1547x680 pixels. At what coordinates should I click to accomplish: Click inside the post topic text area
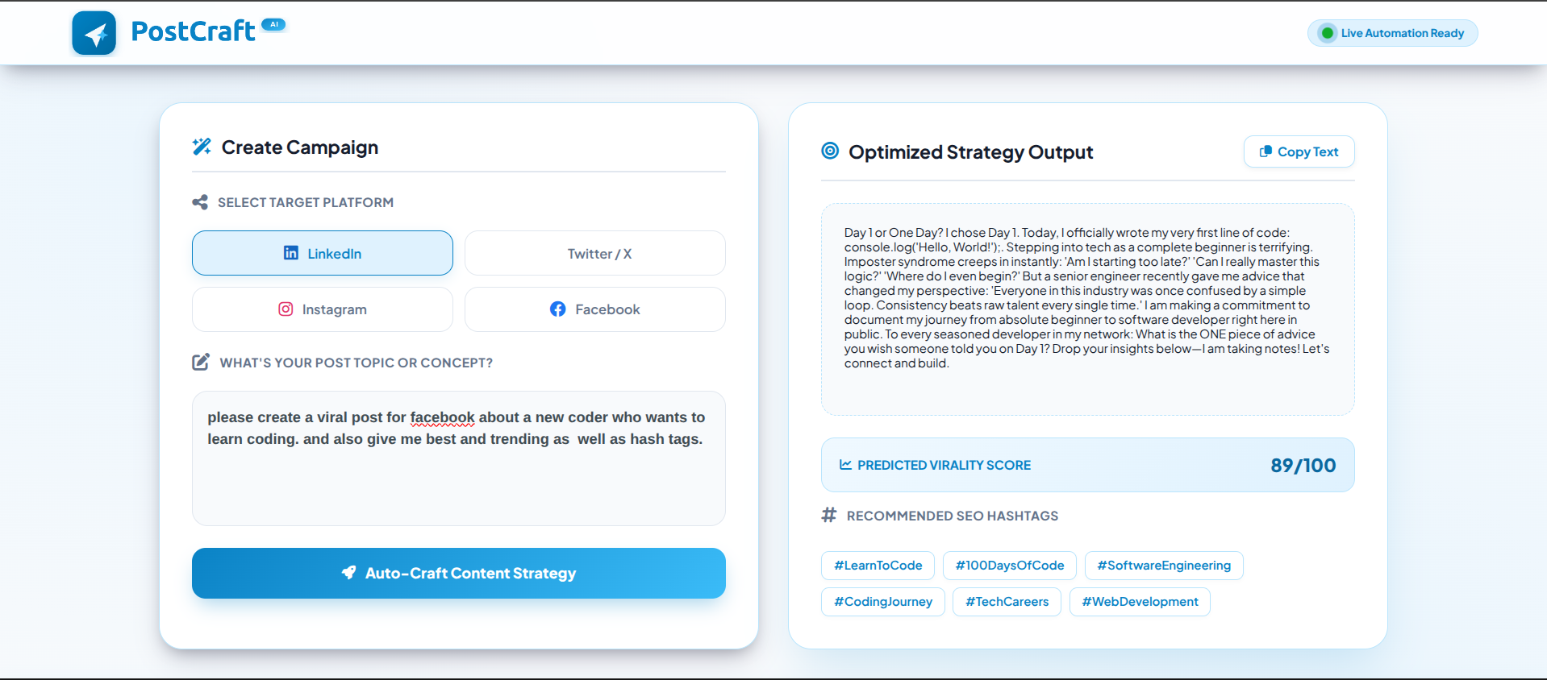coord(459,458)
